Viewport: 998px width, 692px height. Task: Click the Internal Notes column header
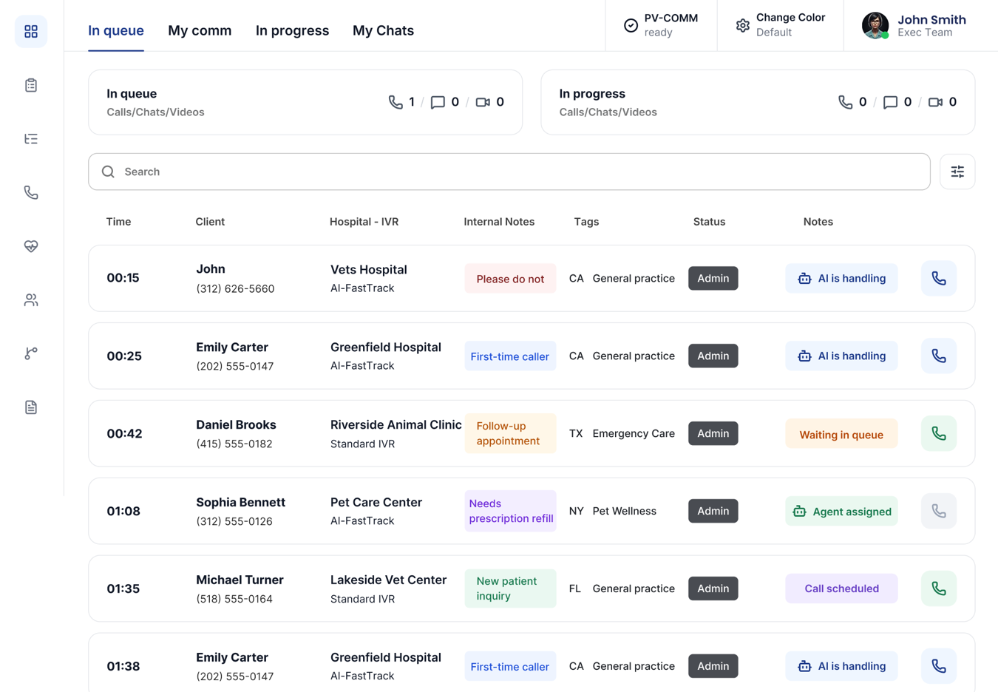pyautogui.click(x=499, y=222)
